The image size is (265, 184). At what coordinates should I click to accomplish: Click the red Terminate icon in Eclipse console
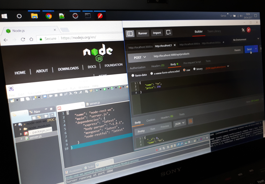pos(157,150)
